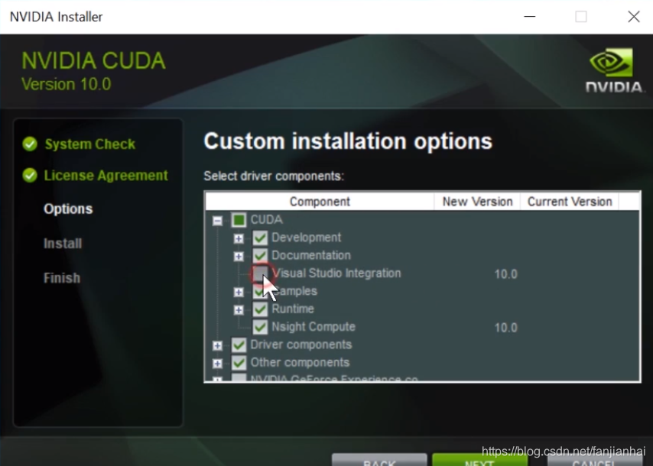
Task: Expand the Other components node
Action: coord(217,363)
